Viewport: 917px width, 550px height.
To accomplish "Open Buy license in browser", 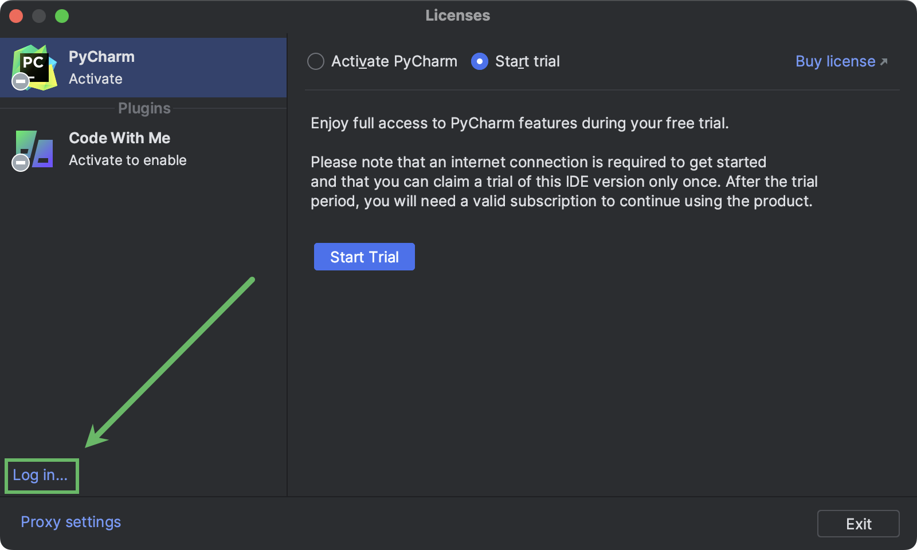I will tap(834, 61).
